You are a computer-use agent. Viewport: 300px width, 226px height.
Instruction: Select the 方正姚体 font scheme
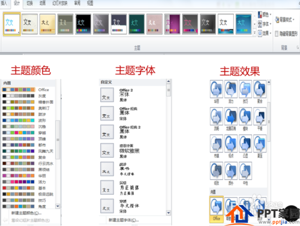pyautogui.click(x=133, y=188)
